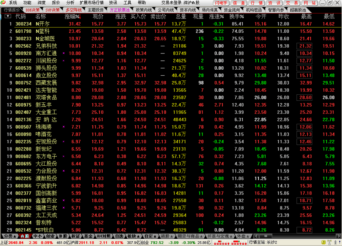Screen dimensions: 342x246
Task: Select the N开尔 stock row
Action: 171,24
